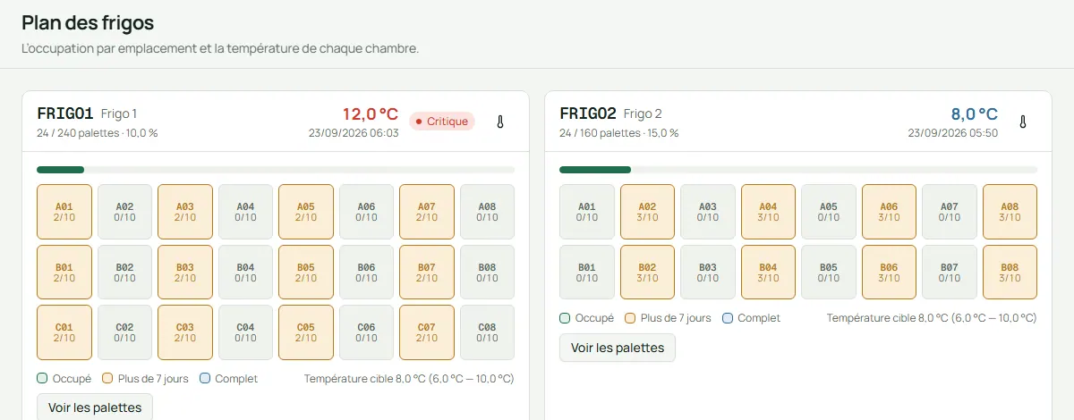This screenshot has height=420, width=1074.
Task: Select slot B01 in FRIGO2
Action: click(587, 273)
